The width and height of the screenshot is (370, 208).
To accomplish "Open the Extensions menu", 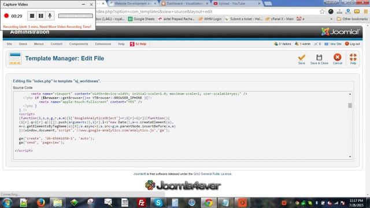I will pyautogui.click(x=103, y=44).
